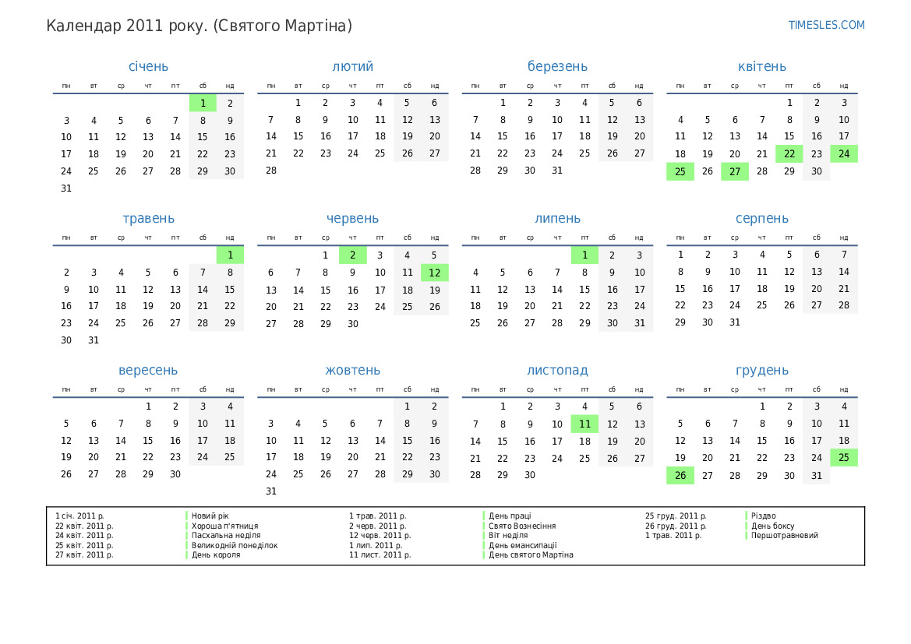The image size is (911, 644).
Task: Select the highlighted 1 in січень
Action: (203, 103)
